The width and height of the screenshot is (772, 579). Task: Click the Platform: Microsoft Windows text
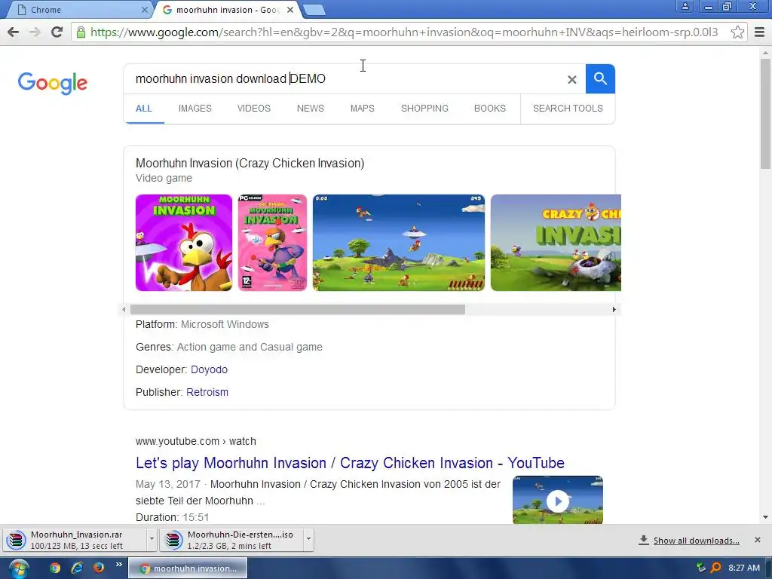[202, 324]
